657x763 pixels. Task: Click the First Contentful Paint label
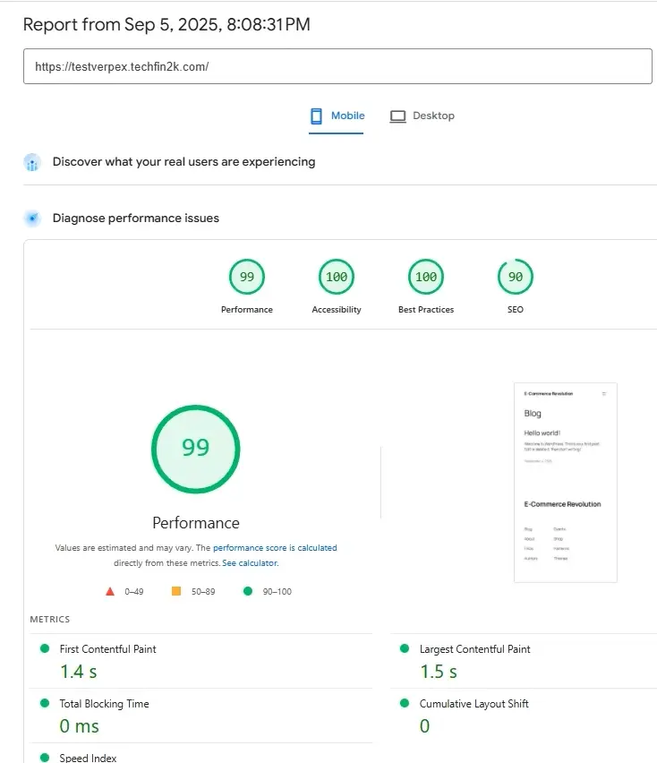tap(107, 649)
